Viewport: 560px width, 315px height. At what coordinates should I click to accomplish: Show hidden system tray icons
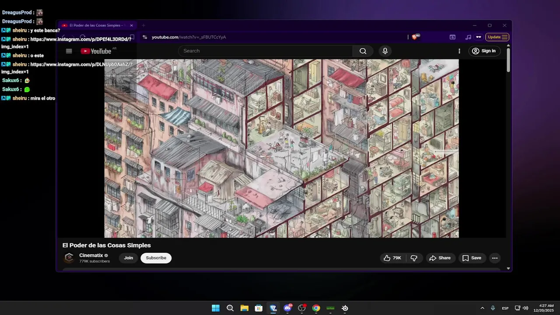482,308
